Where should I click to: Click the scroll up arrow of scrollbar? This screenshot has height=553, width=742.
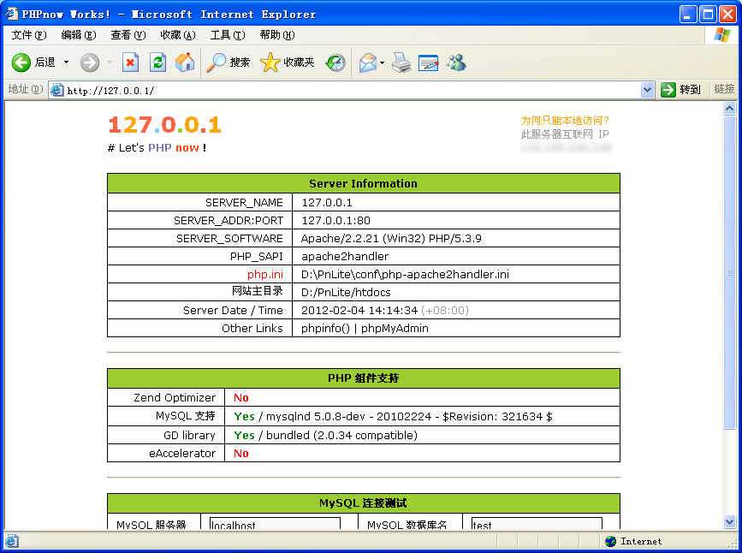tap(729, 109)
